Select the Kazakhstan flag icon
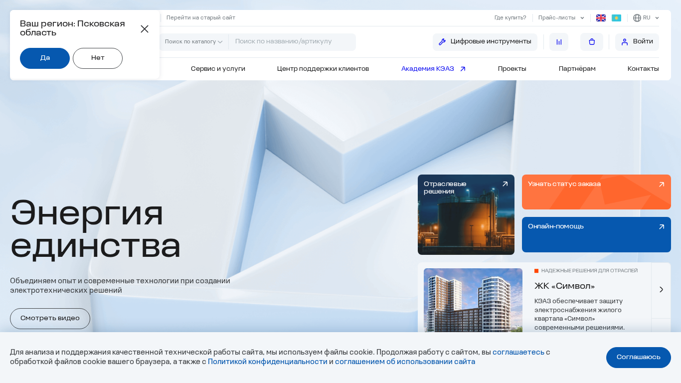This screenshot has width=681, height=383. 616,18
